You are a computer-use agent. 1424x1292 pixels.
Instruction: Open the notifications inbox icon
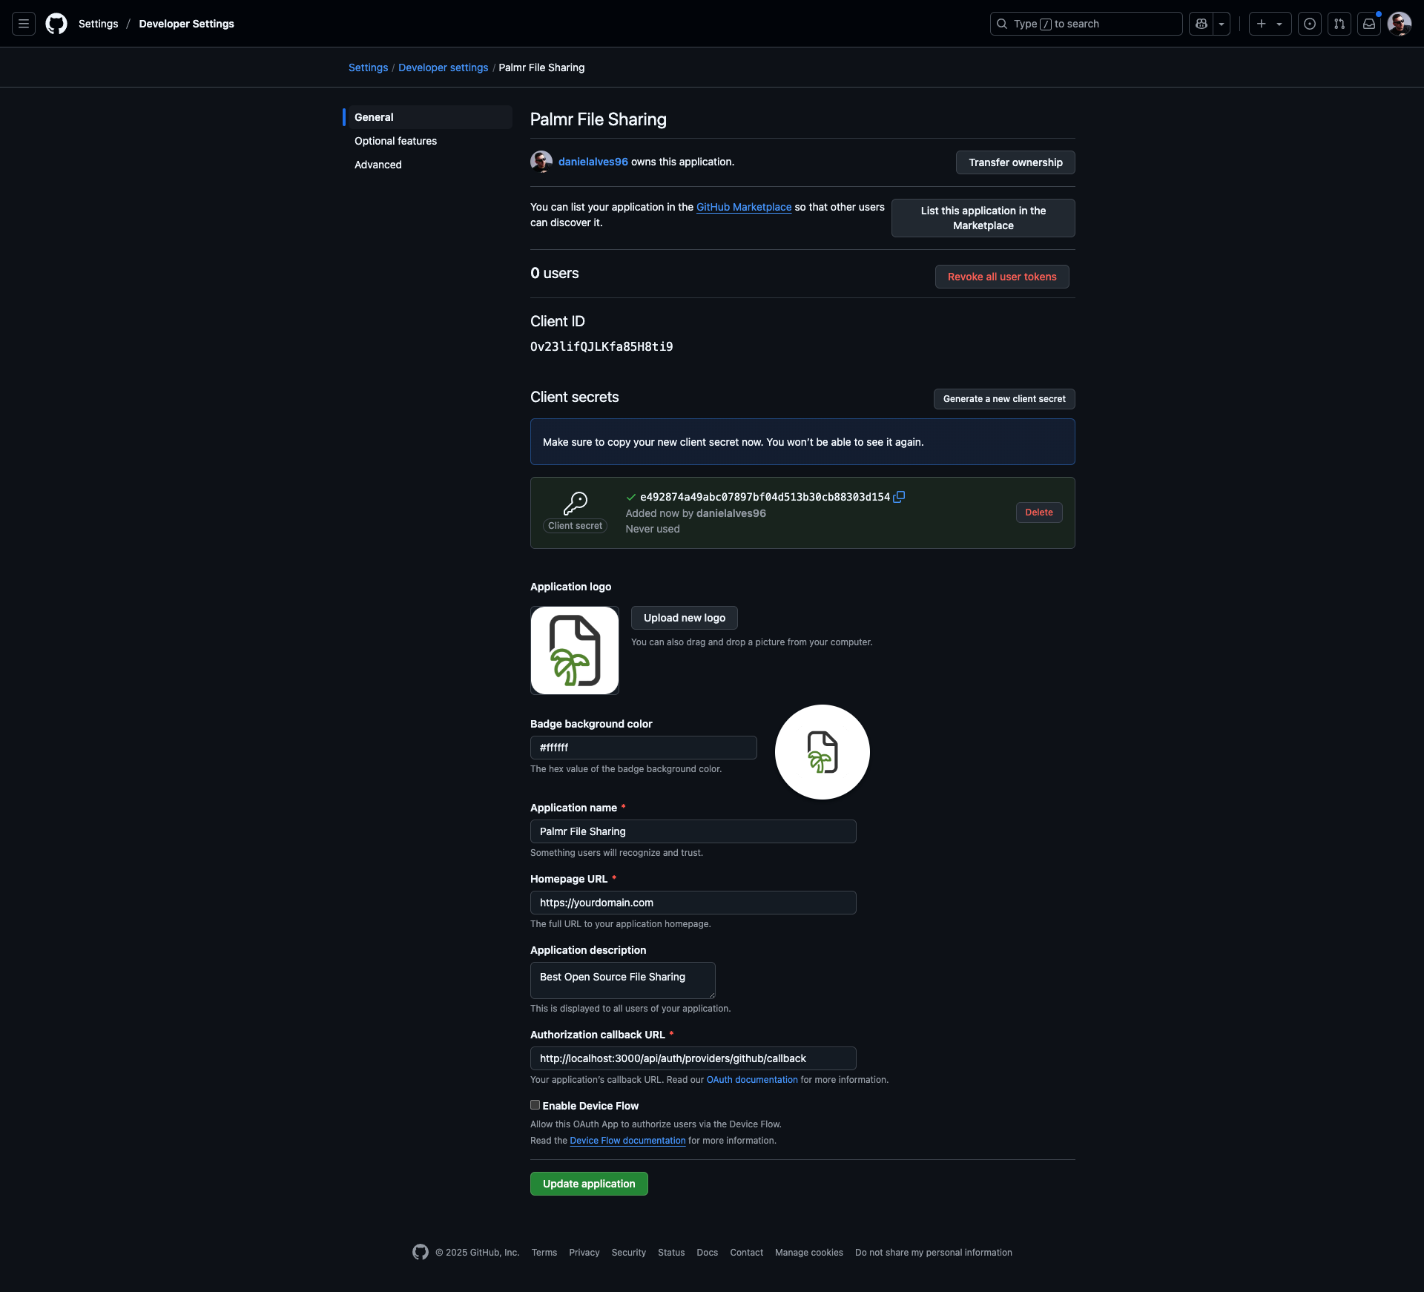tap(1369, 24)
